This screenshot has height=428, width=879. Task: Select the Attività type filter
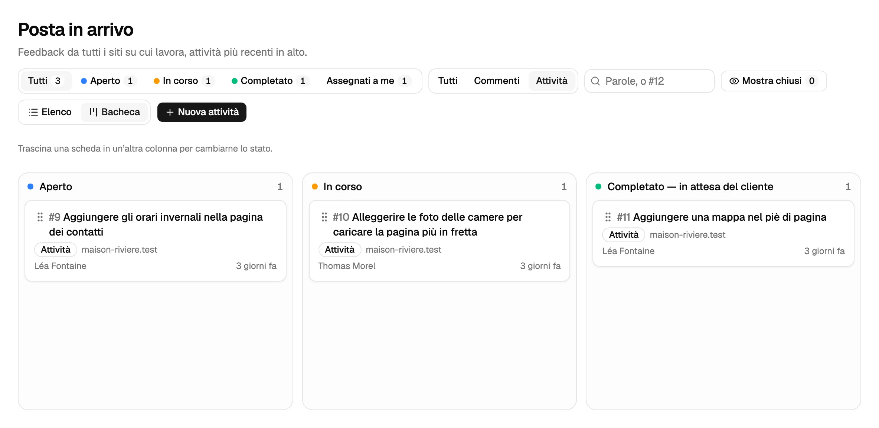[x=552, y=81]
